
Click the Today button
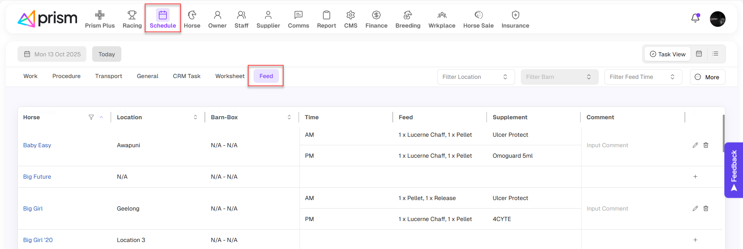(x=107, y=54)
